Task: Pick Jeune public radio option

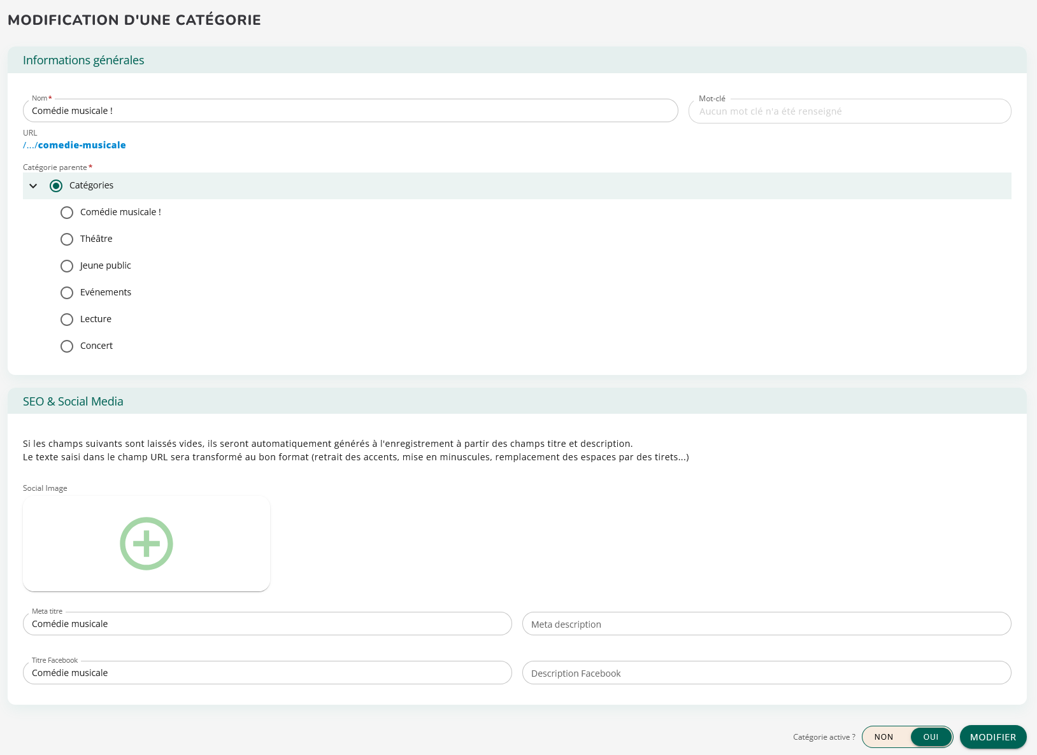Action: pyautogui.click(x=67, y=266)
